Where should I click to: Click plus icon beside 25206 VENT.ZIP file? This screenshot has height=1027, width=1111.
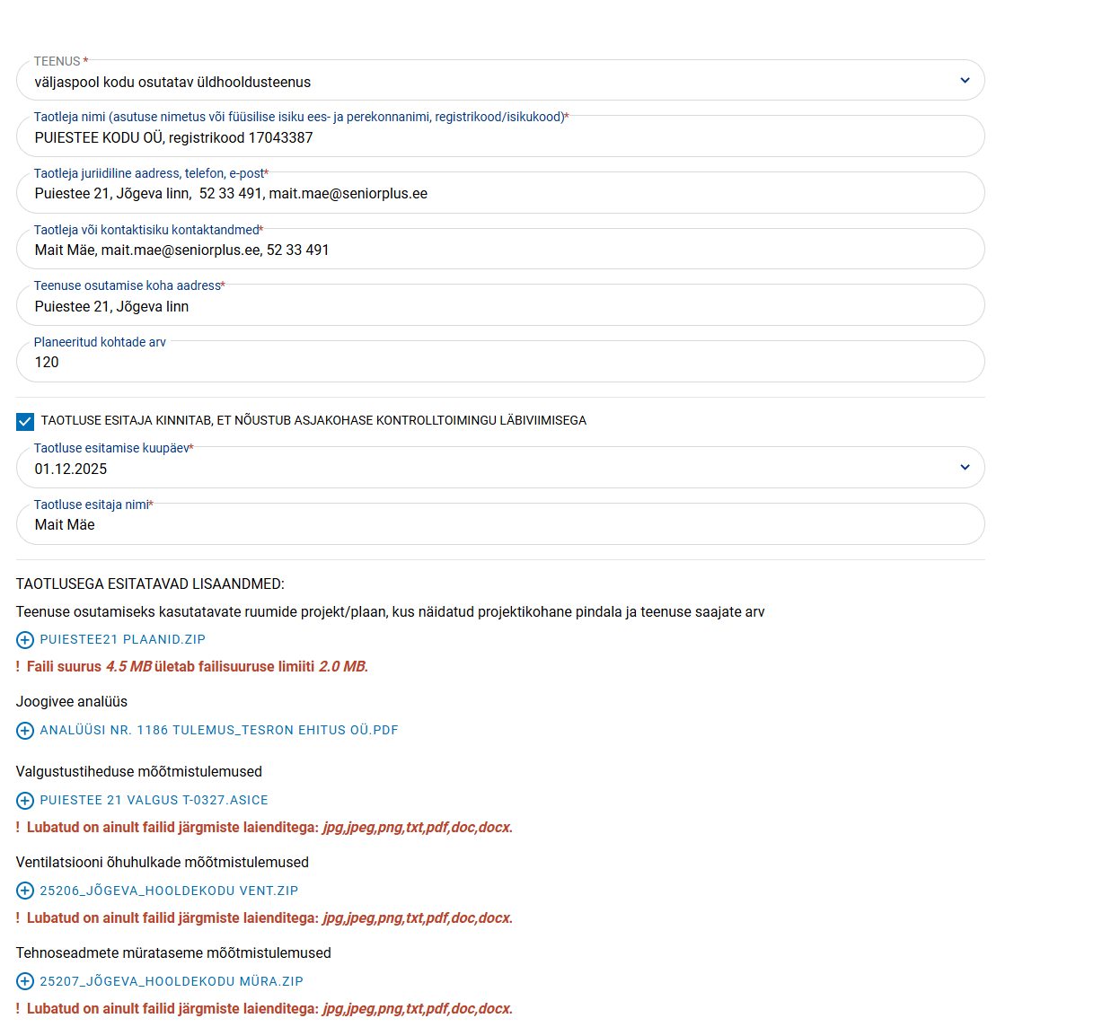point(25,891)
